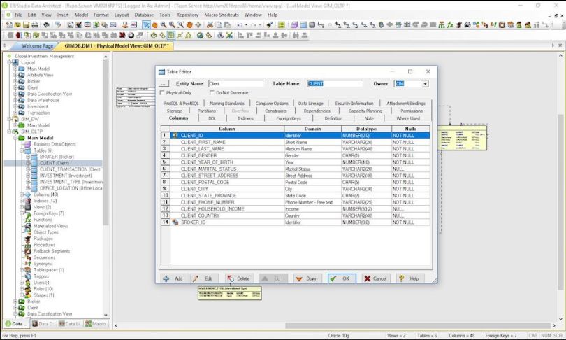Image resolution: width=566 pixels, height=340 pixels.
Task: Open the Naming Standards tab
Action: 227,104
